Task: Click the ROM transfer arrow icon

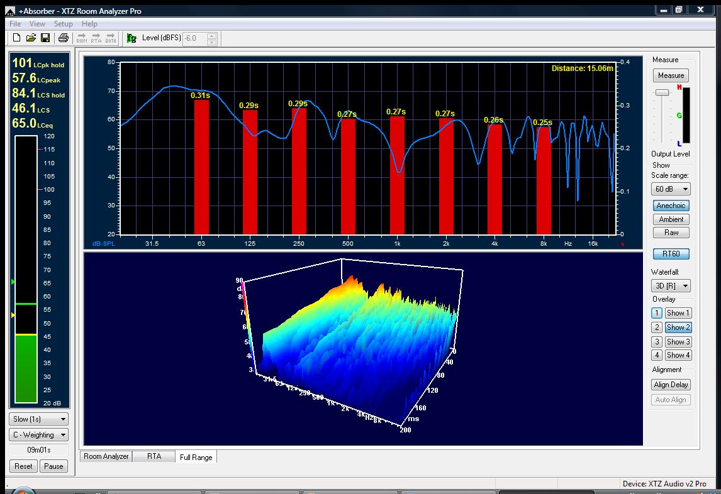Action: coord(82,38)
